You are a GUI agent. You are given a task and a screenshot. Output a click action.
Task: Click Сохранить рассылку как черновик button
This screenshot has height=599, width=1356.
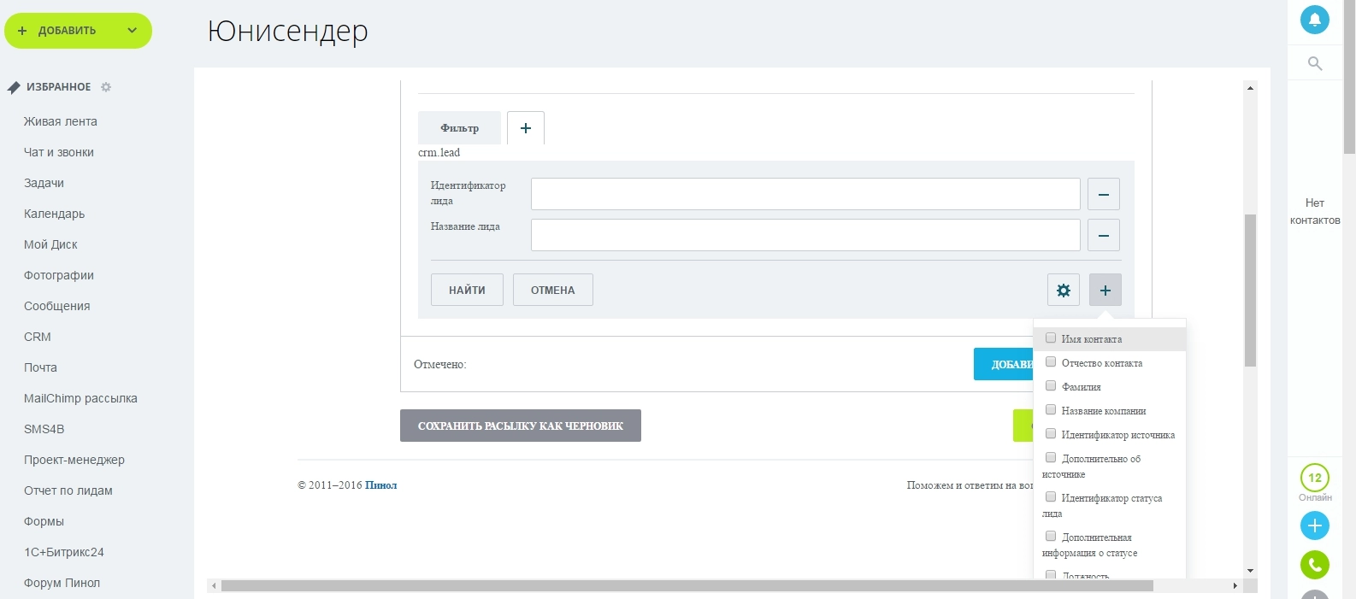click(x=520, y=426)
